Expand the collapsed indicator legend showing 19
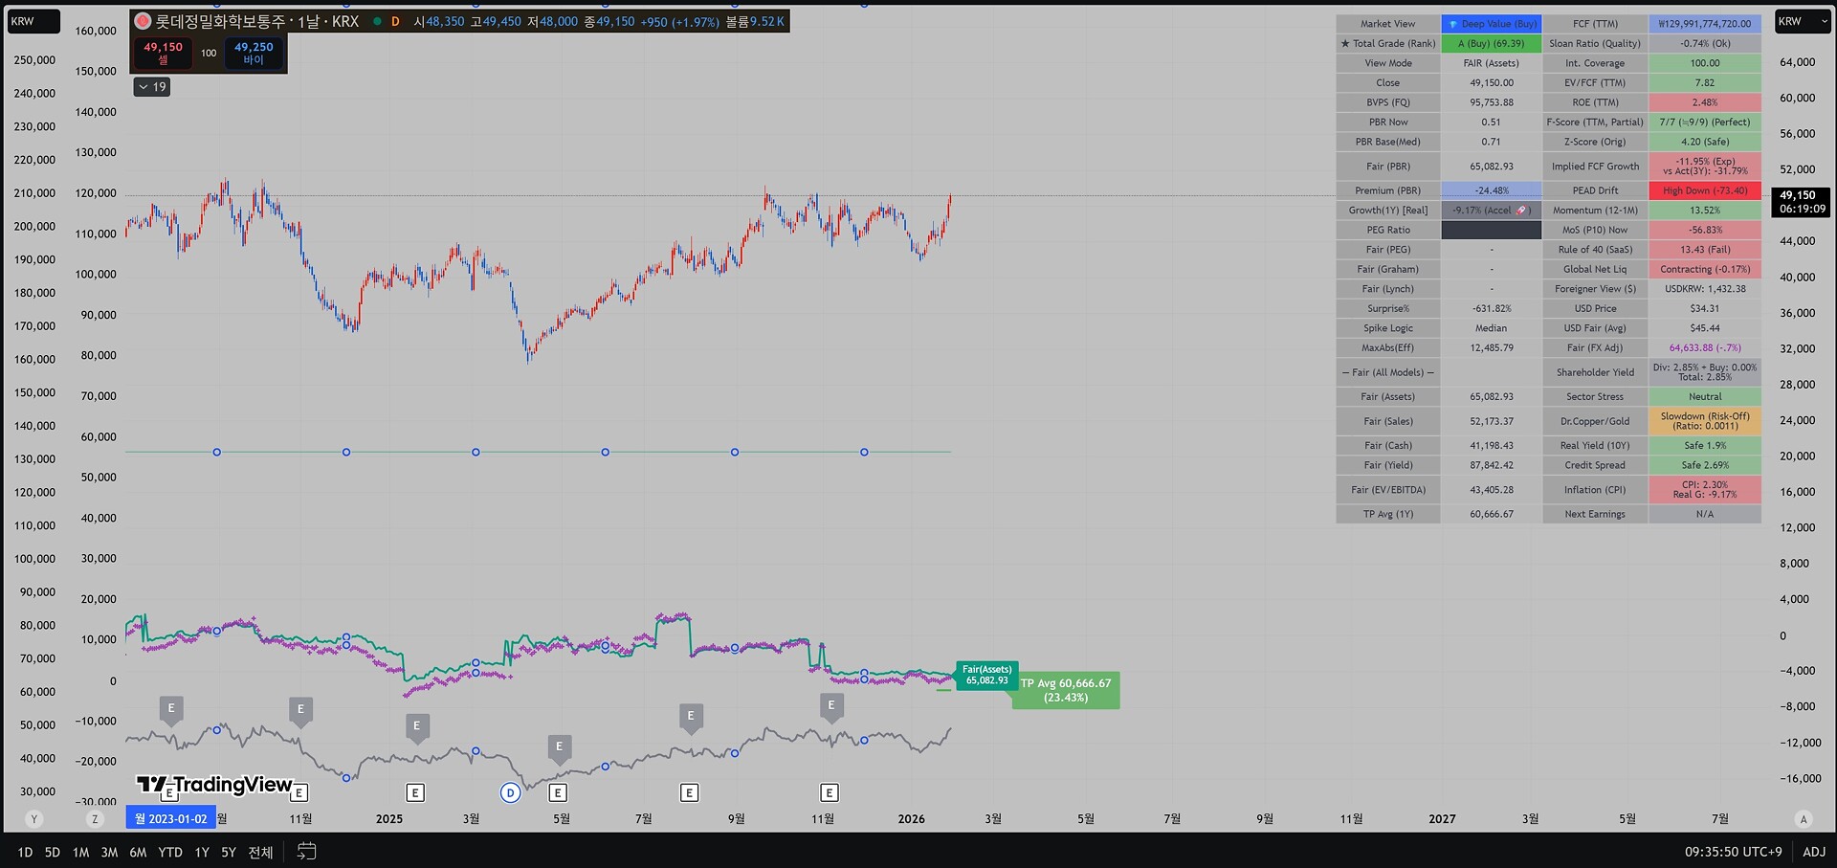The height and width of the screenshot is (868, 1837). tap(152, 87)
